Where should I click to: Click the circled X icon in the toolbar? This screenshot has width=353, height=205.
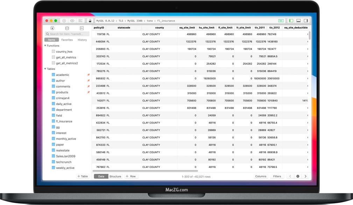coord(64,21)
